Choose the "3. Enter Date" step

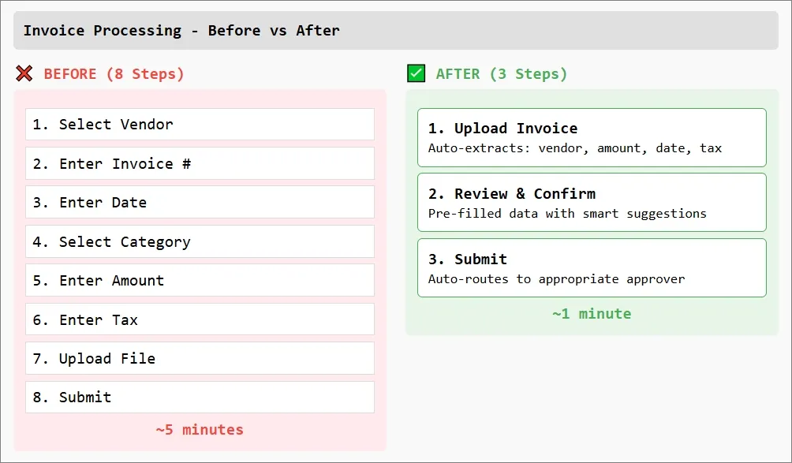(200, 203)
